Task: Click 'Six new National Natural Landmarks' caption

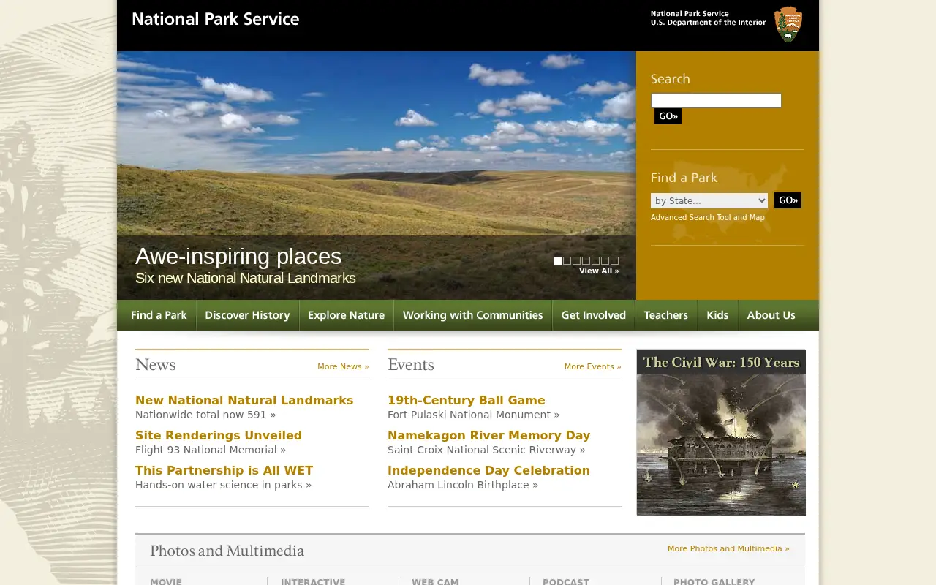Action: 246,278
